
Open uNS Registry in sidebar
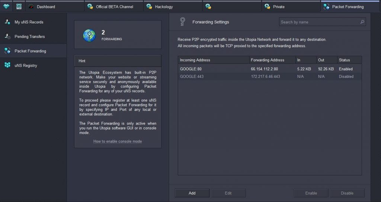[x=33, y=65]
